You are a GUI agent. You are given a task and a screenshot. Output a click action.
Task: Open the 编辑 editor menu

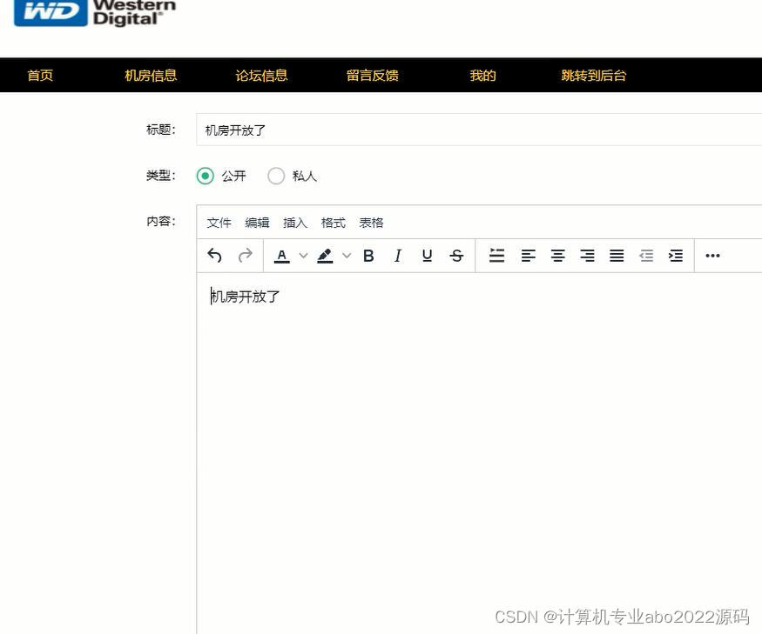pos(257,223)
